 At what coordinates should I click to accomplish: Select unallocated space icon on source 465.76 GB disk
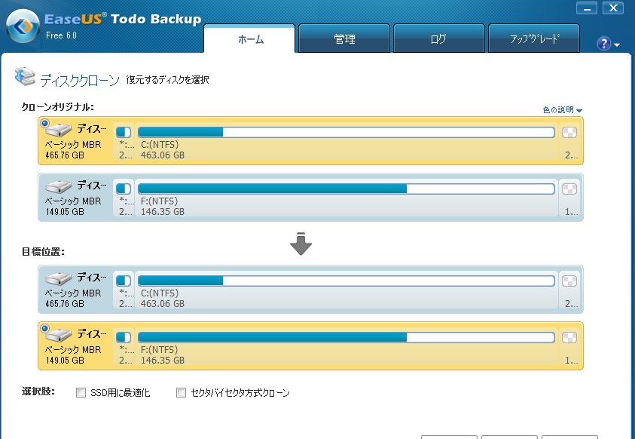[569, 132]
